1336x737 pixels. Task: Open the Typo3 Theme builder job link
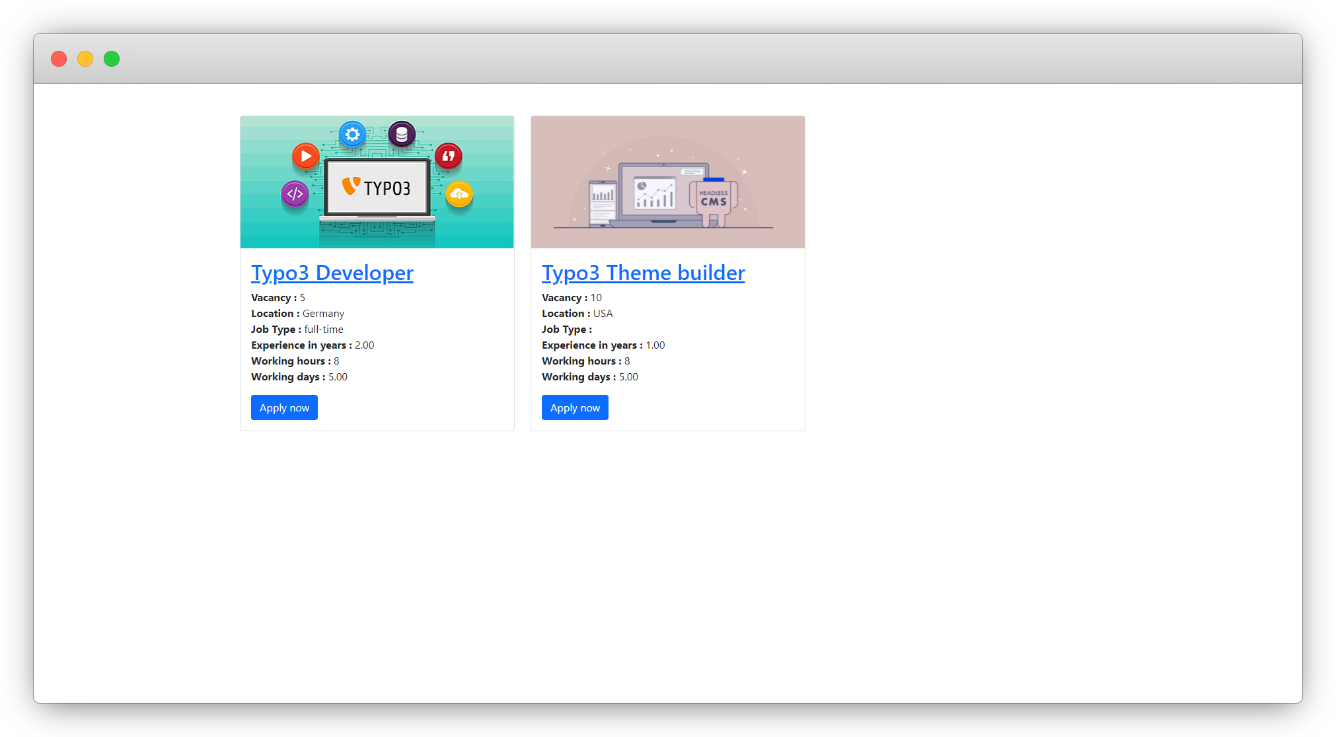point(643,273)
